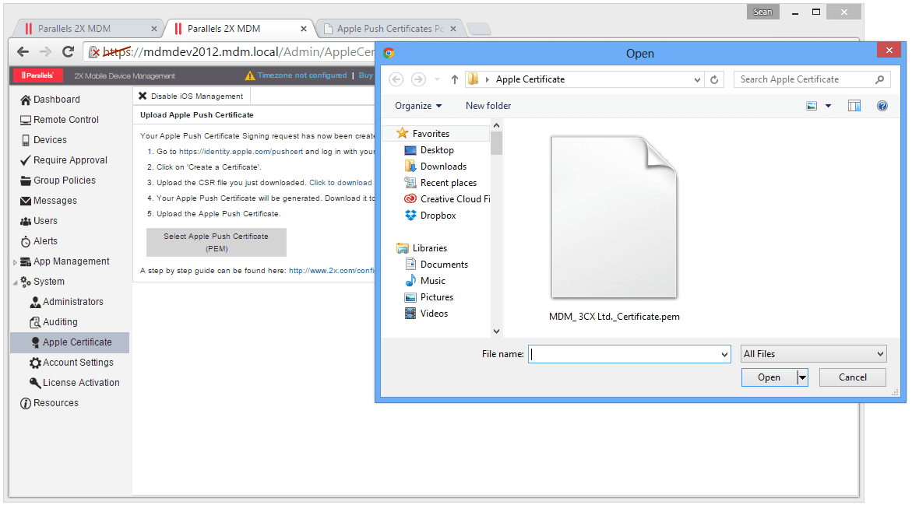The image size is (912, 505).
Task: Open the 2x.com step guide link
Action: click(332, 271)
